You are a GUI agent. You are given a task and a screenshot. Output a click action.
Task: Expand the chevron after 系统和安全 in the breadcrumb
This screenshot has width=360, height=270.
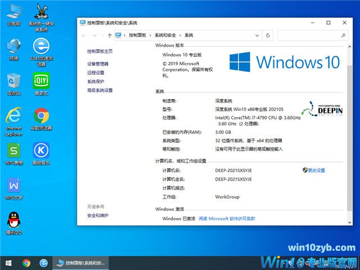(180, 35)
